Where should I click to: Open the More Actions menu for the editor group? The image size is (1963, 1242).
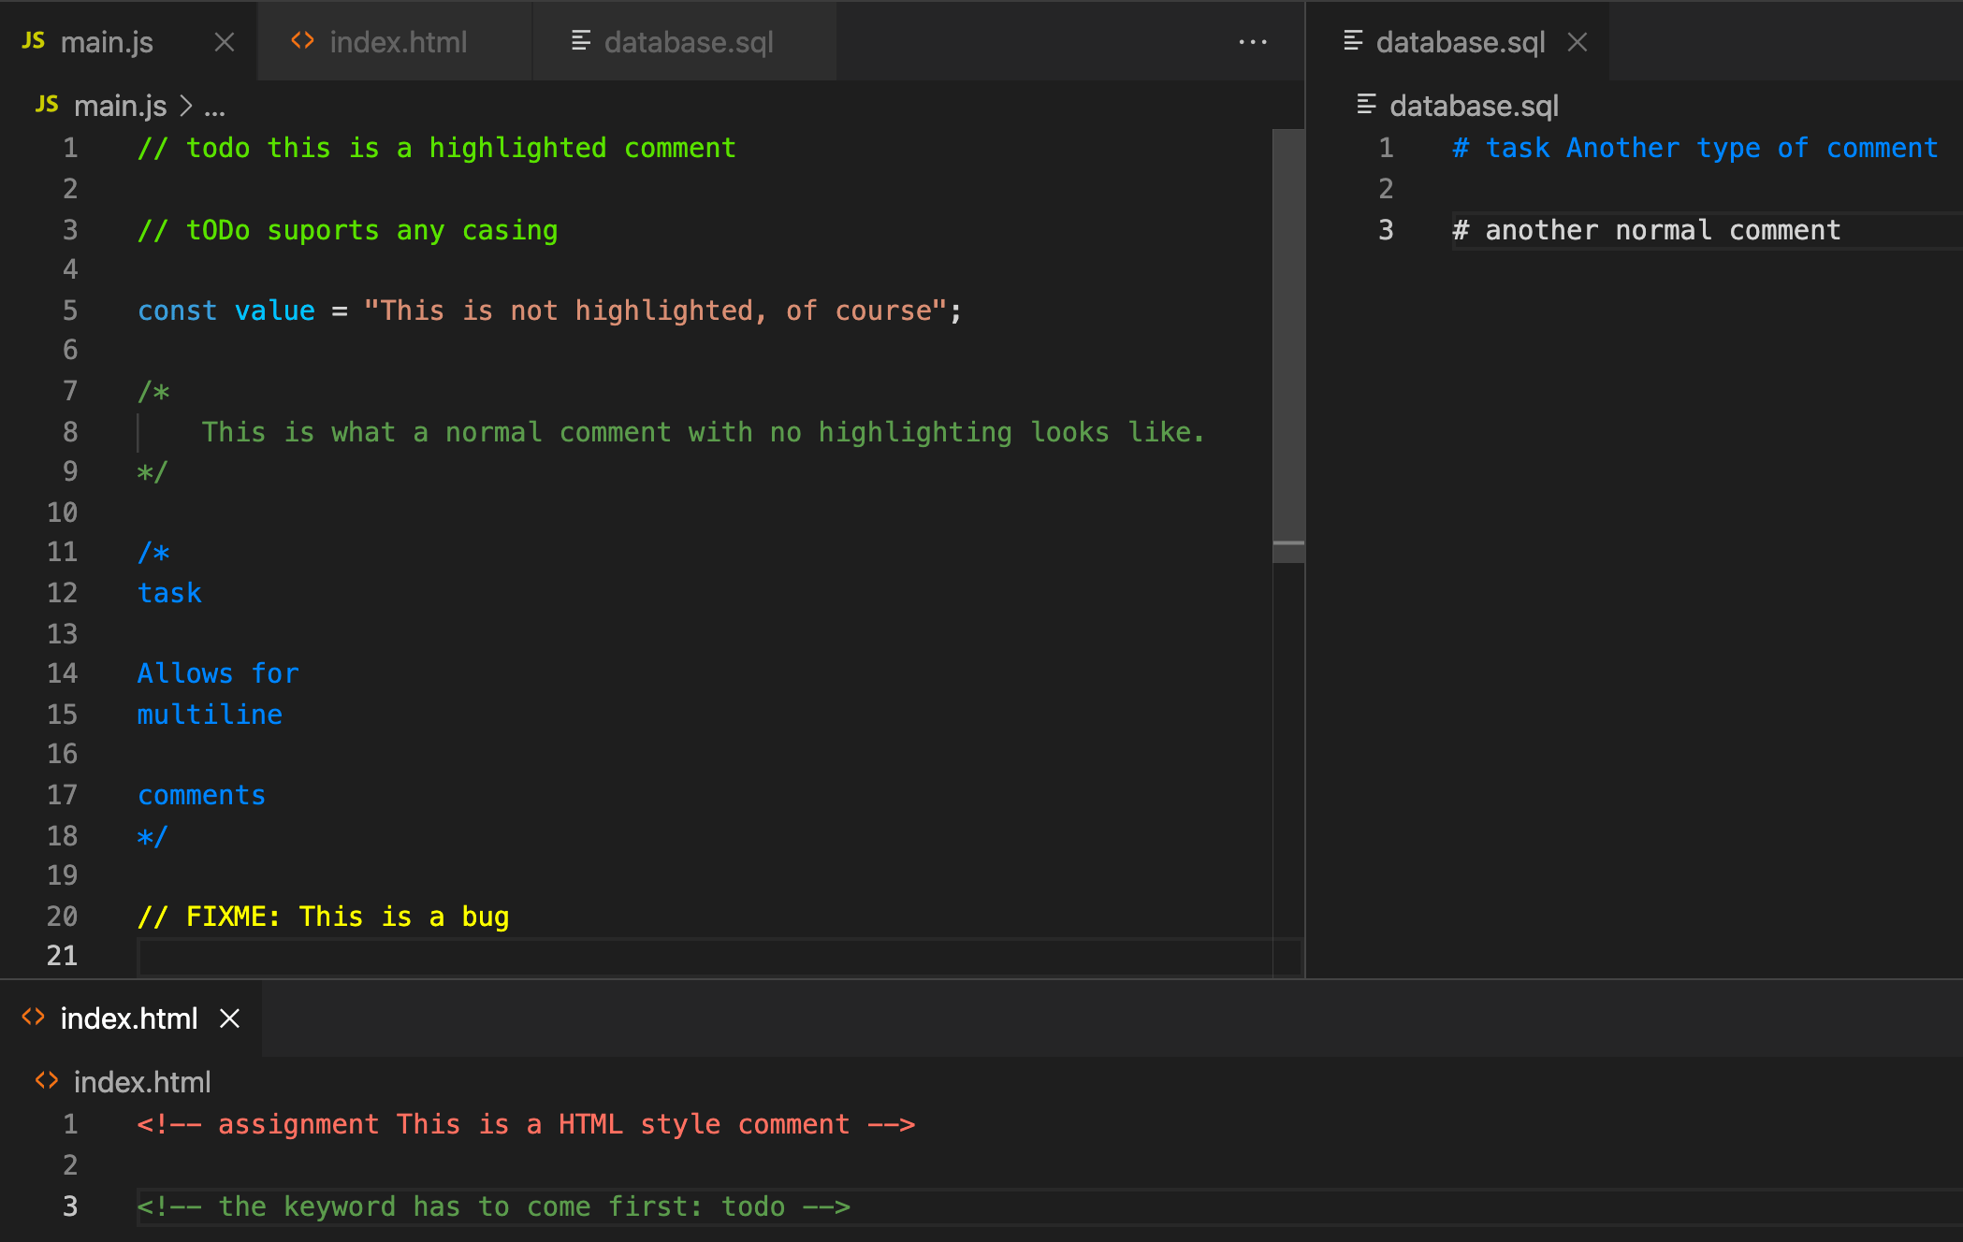pos(1252,41)
